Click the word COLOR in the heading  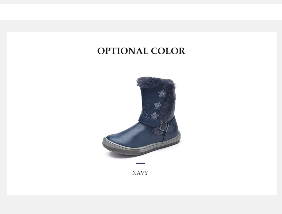pos(168,51)
